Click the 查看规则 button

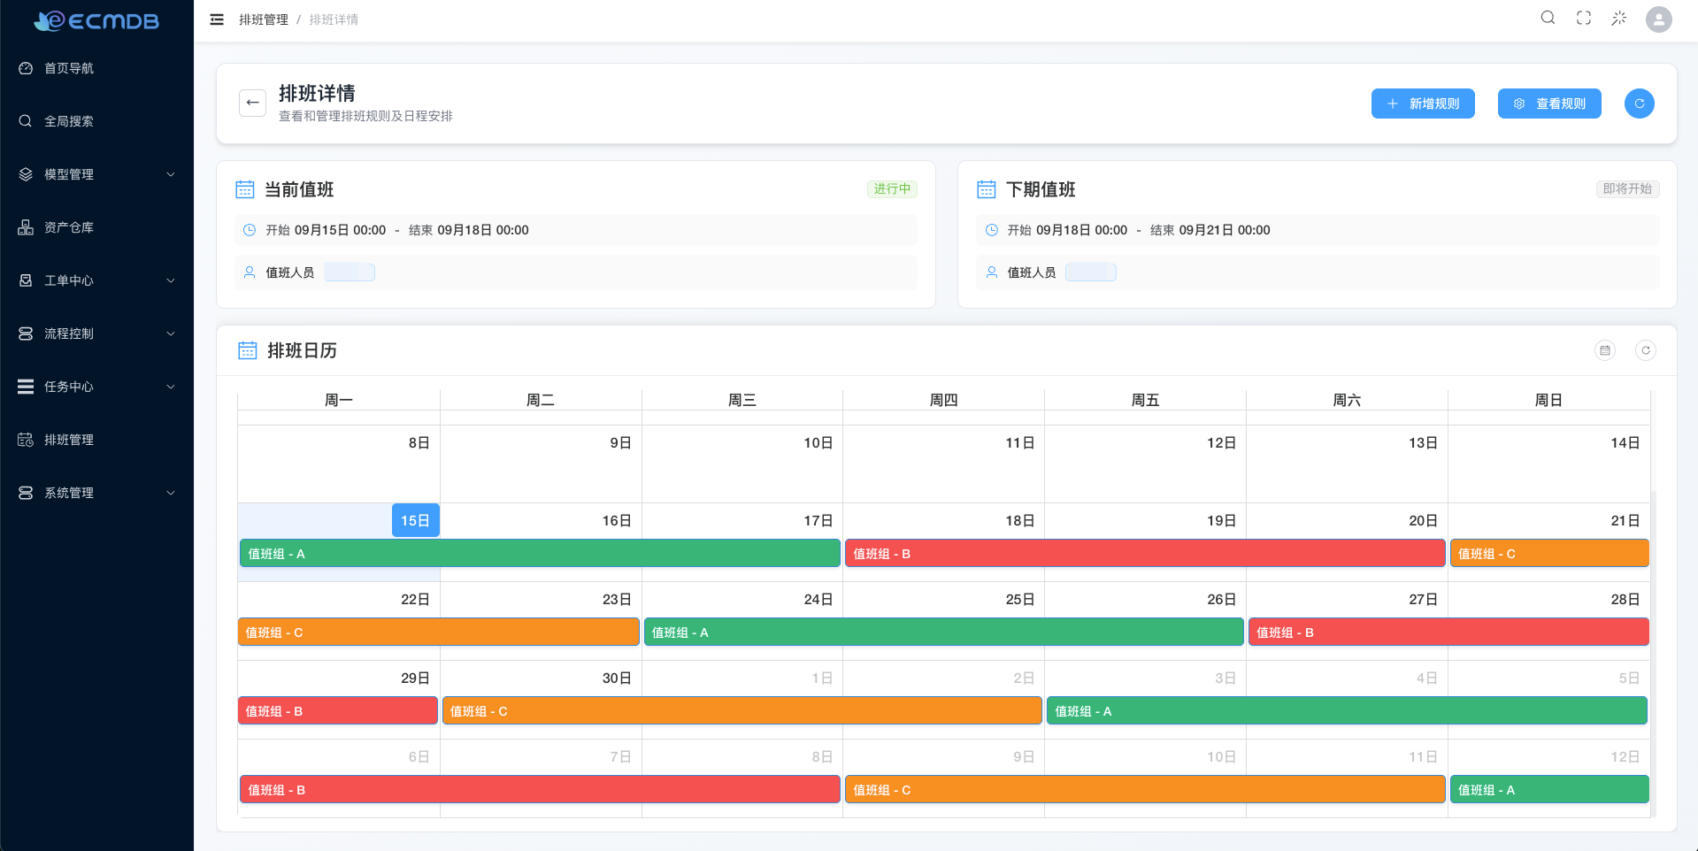tap(1549, 103)
